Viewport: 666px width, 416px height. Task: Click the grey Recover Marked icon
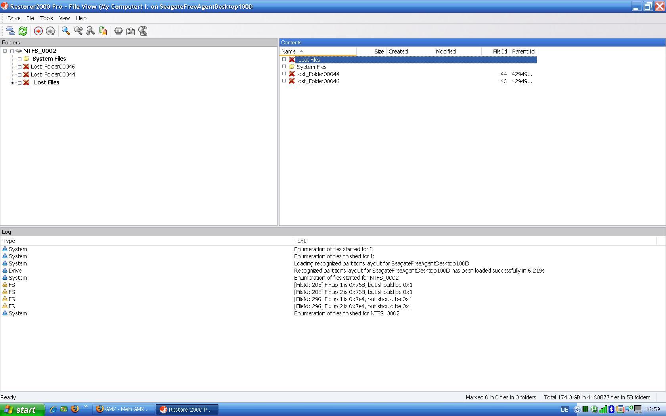coord(50,31)
